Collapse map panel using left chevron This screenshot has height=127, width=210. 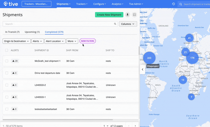pos(143,69)
